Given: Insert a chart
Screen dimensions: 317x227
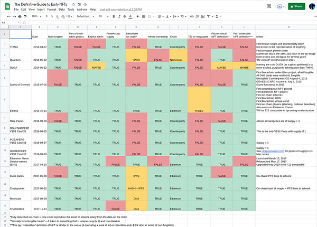Looking at the screenshot, I should coord(203,16).
